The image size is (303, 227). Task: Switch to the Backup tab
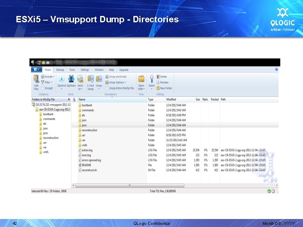point(60,70)
